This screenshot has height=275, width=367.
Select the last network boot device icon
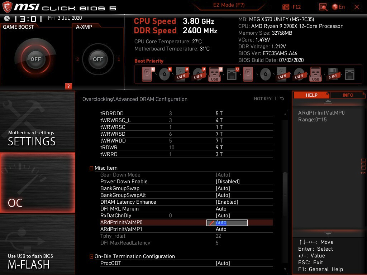pos(349,74)
